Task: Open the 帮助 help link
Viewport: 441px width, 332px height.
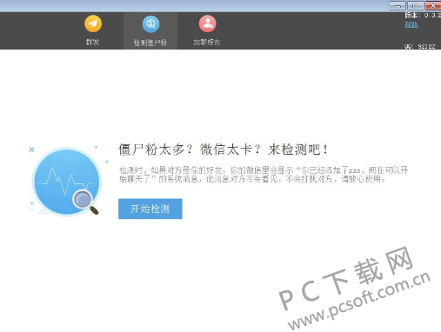Action: tap(411, 24)
